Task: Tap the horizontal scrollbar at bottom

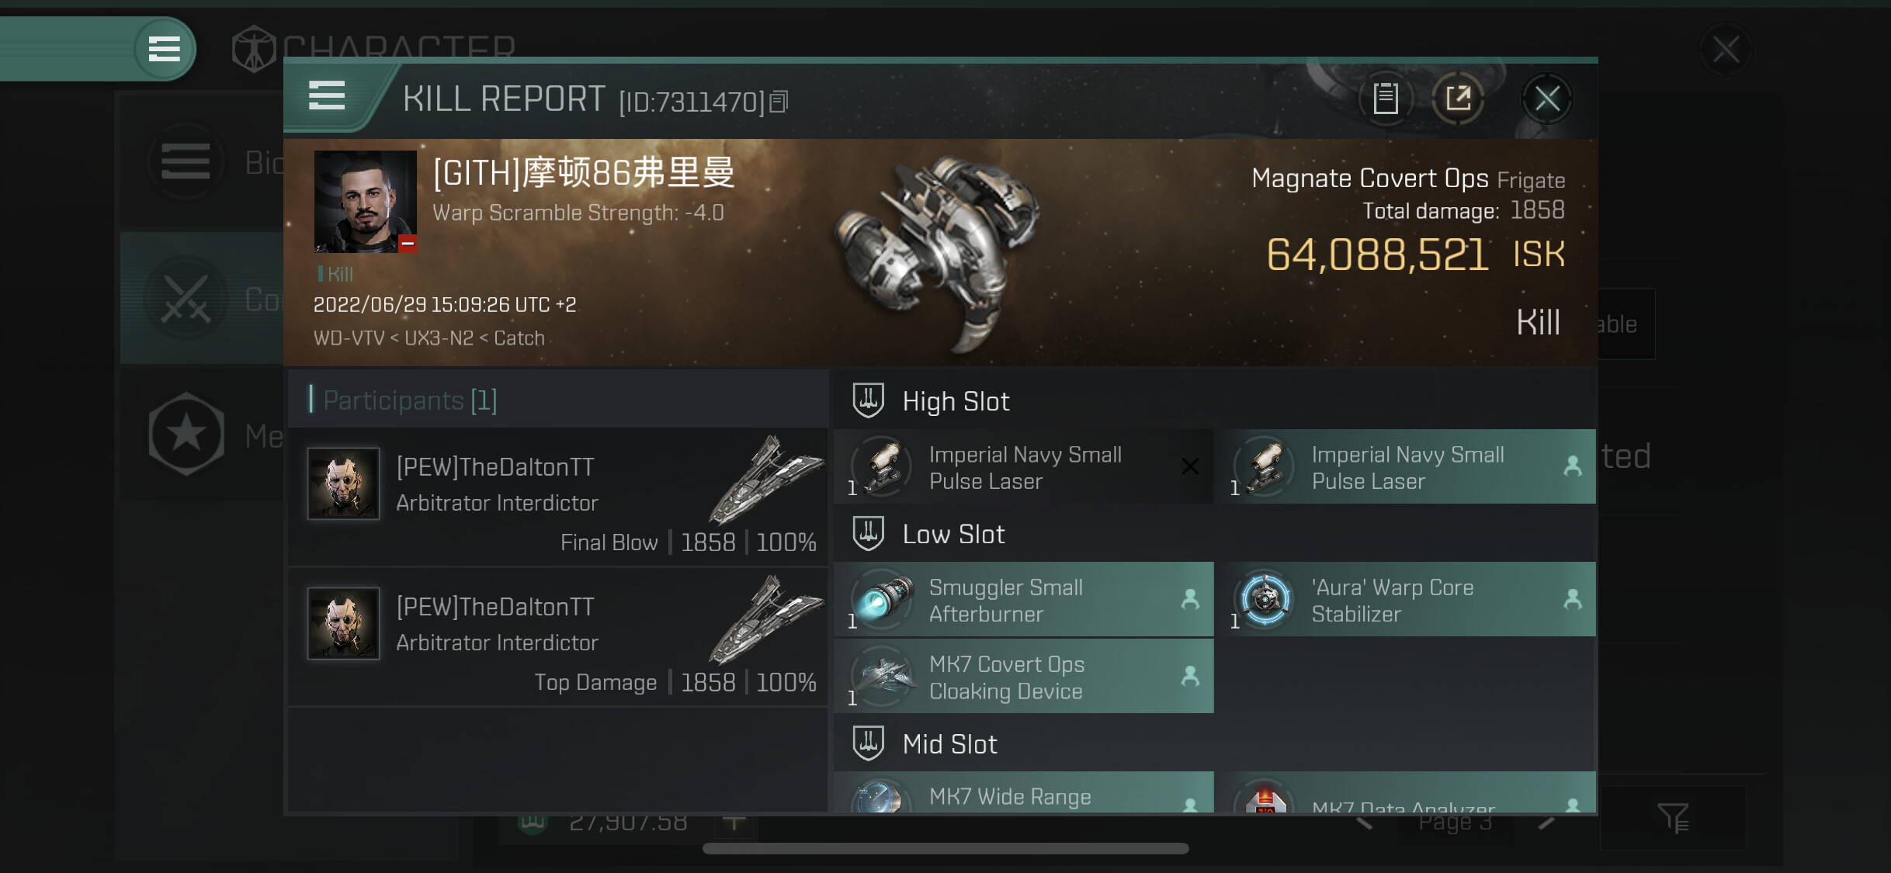Action: [x=945, y=848]
